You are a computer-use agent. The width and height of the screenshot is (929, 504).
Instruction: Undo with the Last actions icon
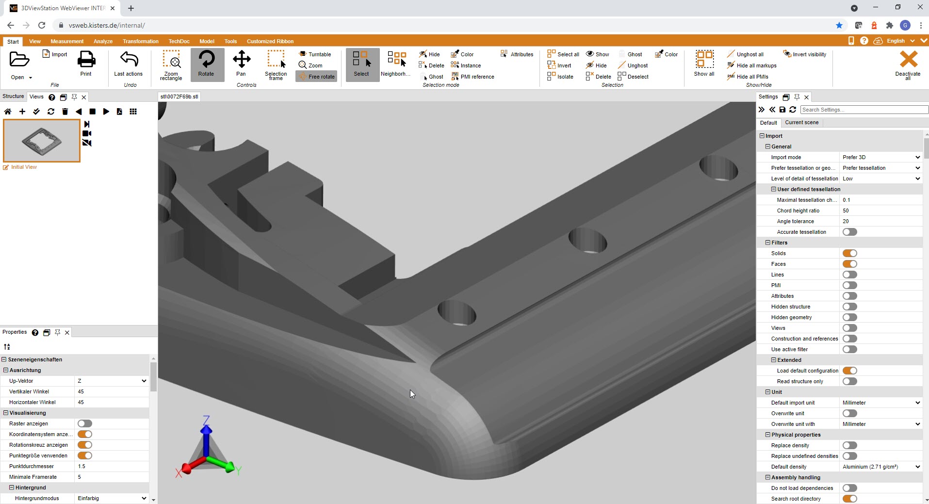pos(129,60)
